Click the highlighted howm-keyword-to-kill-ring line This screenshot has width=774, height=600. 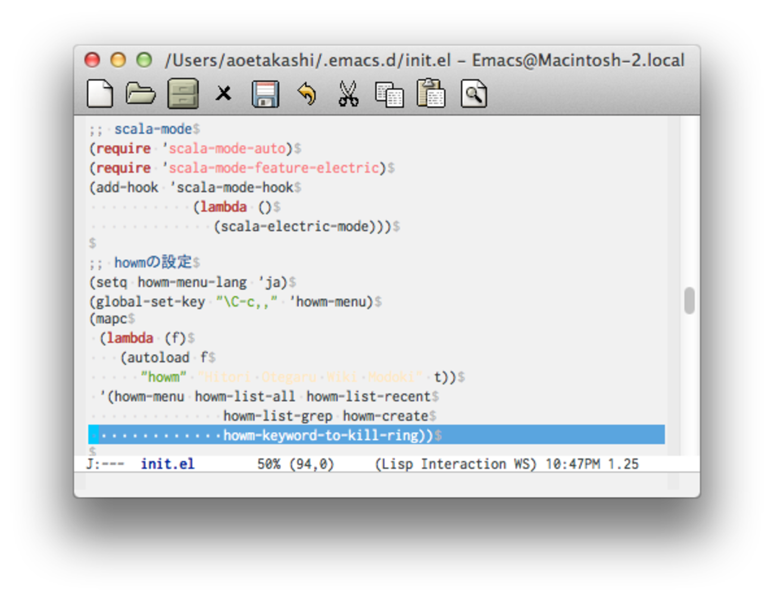point(376,435)
